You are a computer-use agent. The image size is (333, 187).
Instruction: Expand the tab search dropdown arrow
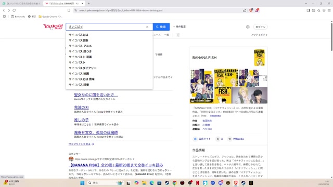pyautogui.click(x=306, y=4)
